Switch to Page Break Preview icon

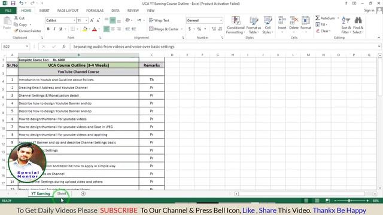(327, 201)
